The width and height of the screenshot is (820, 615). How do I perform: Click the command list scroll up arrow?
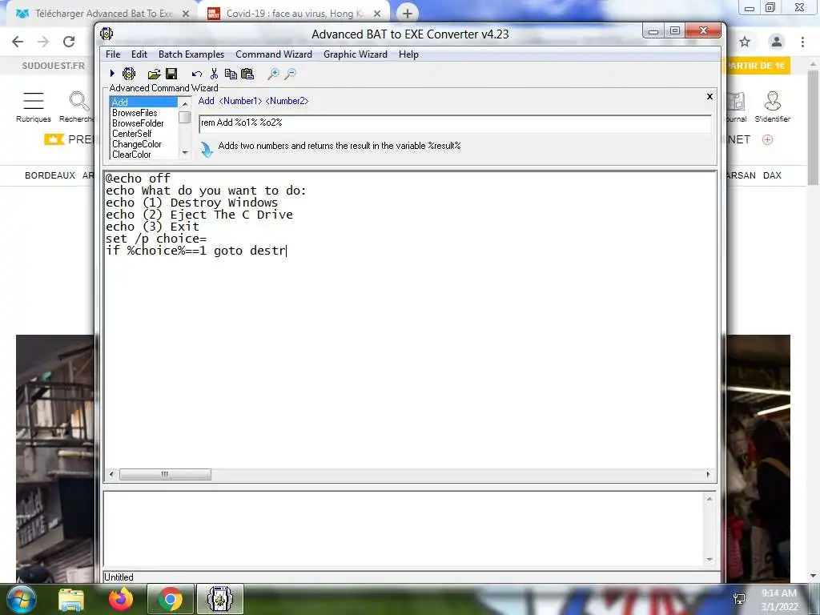tap(185, 103)
